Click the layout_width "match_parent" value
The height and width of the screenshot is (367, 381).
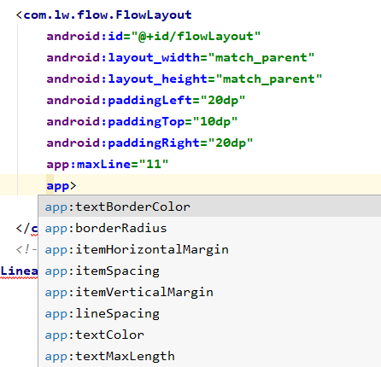click(x=261, y=58)
